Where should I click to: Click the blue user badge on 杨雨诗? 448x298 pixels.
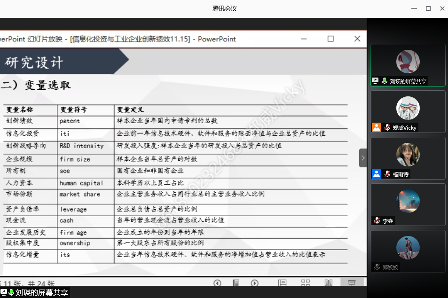tap(377, 174)
